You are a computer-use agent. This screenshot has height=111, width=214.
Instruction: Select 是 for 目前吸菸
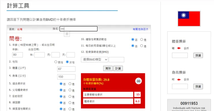coord(70,97)
